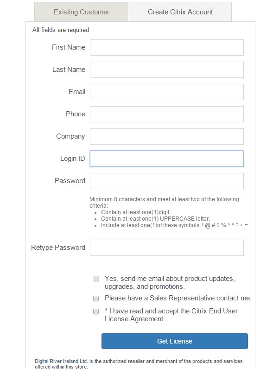Focus the Last Name text box
Viewport: 279px width, 369px height.
[166, 70]
